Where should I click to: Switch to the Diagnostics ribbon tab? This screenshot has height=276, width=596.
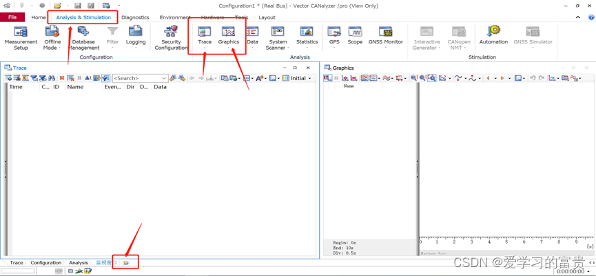tap(135, 17)
